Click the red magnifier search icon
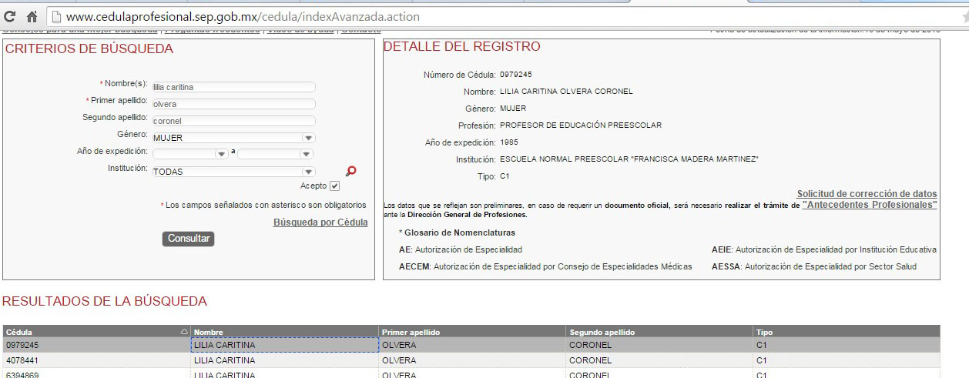 pos(351,171)
